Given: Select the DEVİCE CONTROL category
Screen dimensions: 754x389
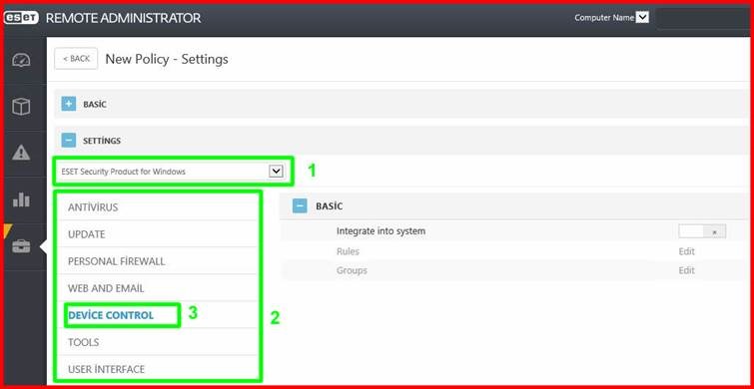Looking at the screenshot, I should point(158,315).
